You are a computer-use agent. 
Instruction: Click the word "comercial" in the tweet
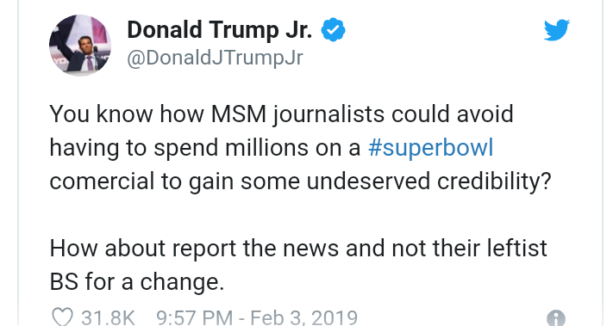point(102,181)
